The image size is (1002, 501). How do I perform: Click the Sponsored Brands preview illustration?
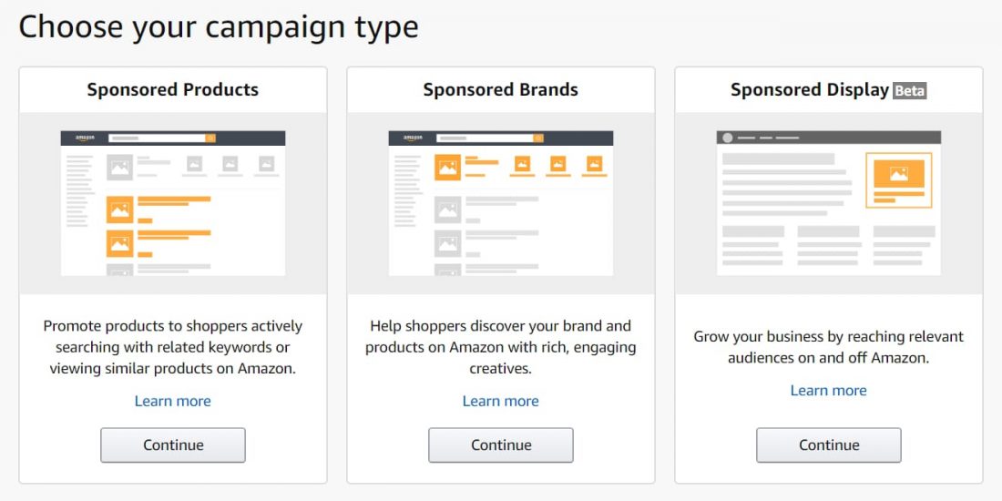(501, 203)
